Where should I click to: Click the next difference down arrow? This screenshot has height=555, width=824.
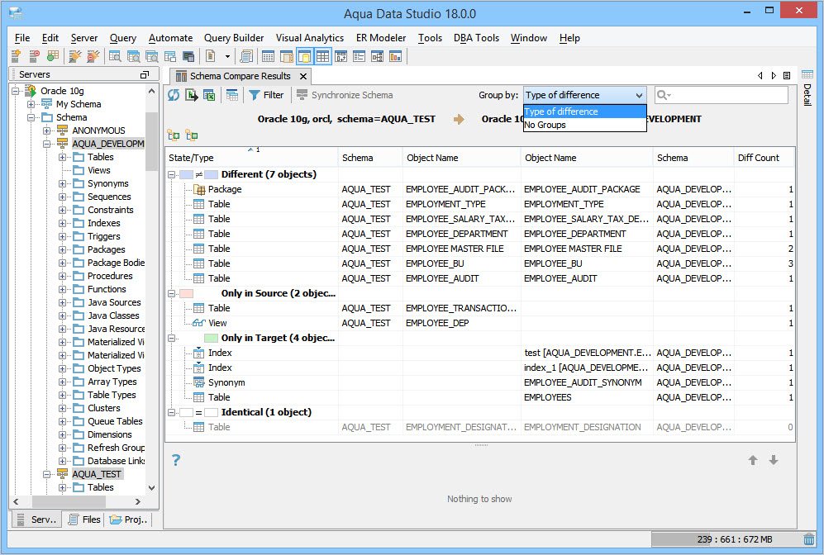pos(774,461)
